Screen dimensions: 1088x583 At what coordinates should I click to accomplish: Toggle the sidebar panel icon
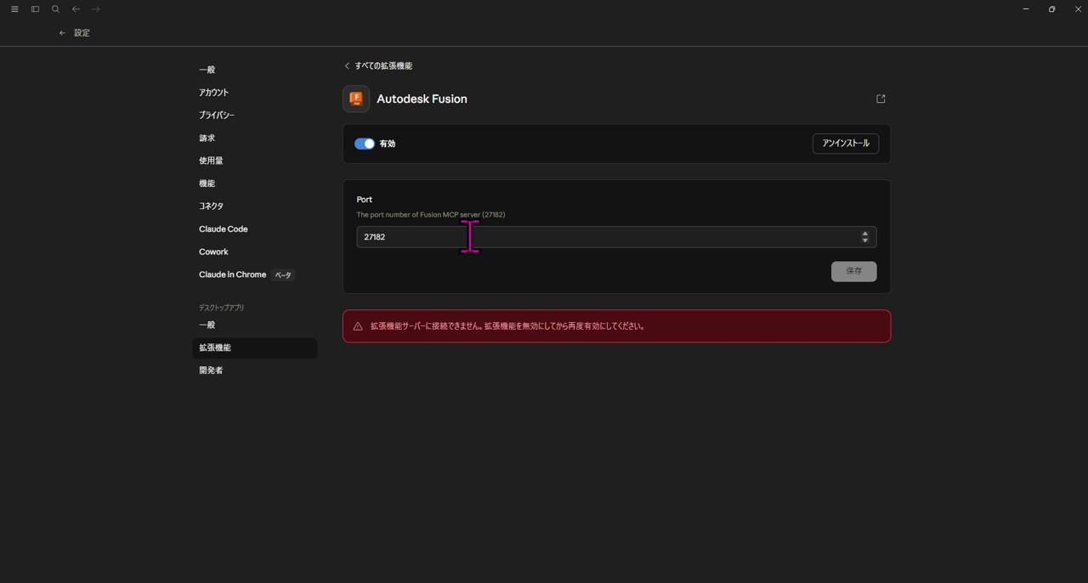pyautogui.click(x=35, y=9)
